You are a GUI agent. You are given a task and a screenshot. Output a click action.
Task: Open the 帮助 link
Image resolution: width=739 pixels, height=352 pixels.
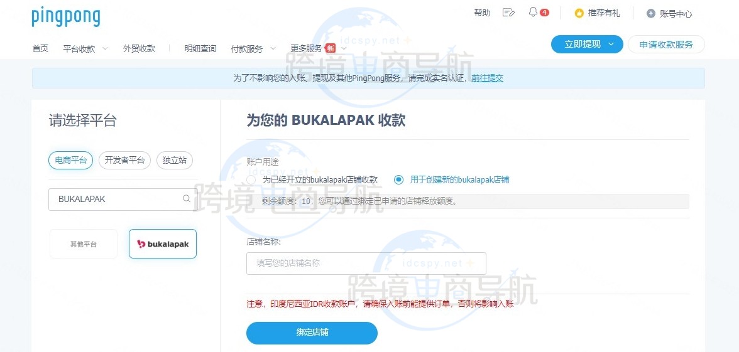click(482, 13)
